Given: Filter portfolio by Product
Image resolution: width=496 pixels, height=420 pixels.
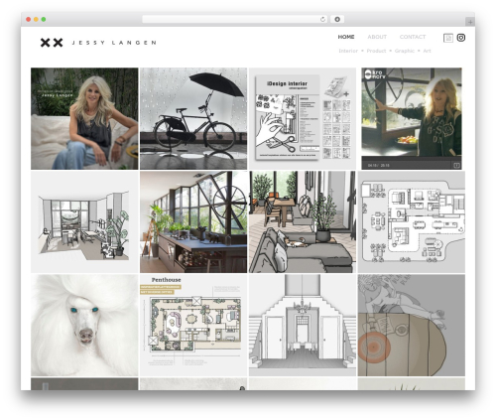Looking at the screenshot, I should pyautogui.click(x=376, y=51).
